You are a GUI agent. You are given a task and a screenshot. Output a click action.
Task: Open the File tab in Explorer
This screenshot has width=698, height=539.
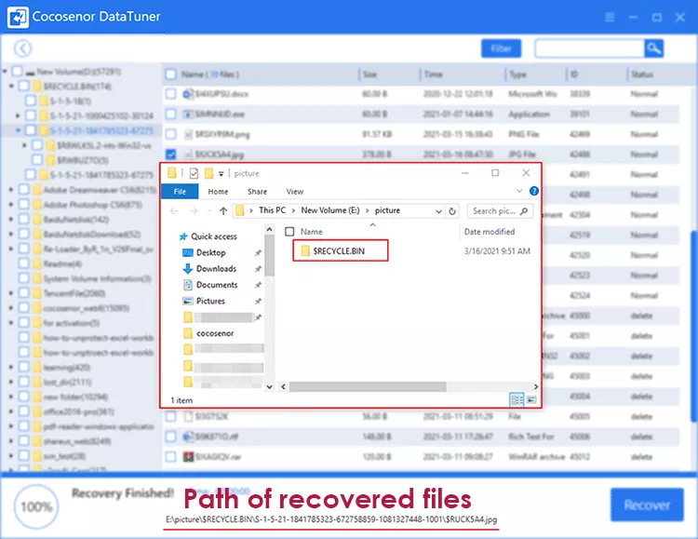[x=180, y=191]
